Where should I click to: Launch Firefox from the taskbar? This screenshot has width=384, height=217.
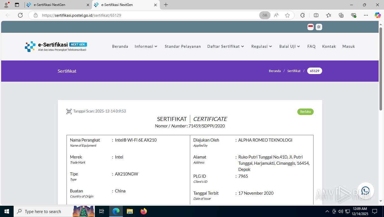(x=144, y=211)
